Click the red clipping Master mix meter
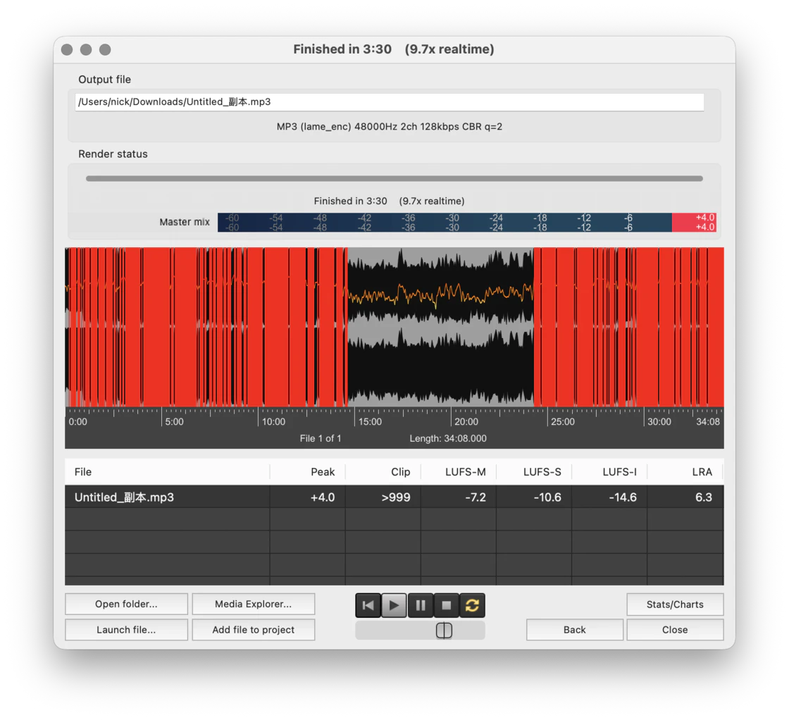The image size is (789, 720). coord(696,221)
